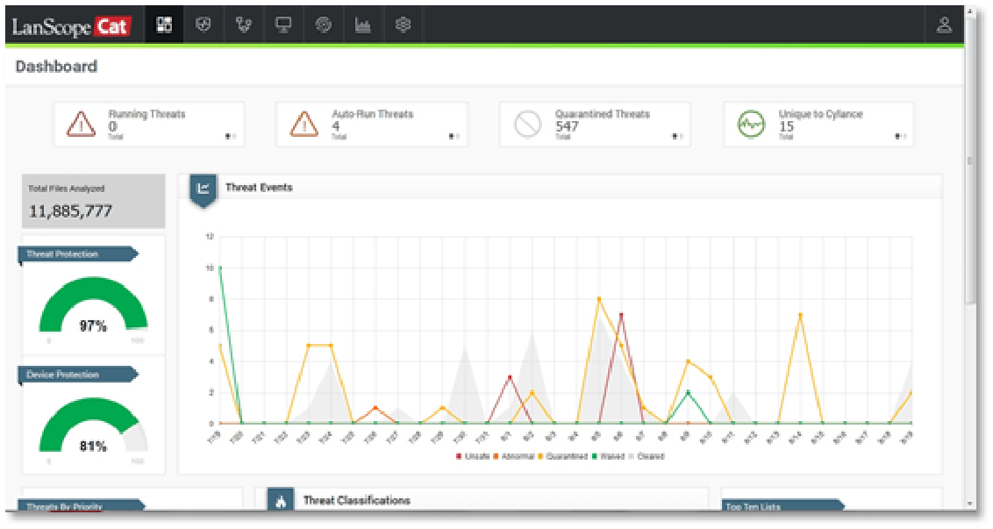Open the Devices monitor icon in navbar
993x529 pixels.
click(283, 25)
